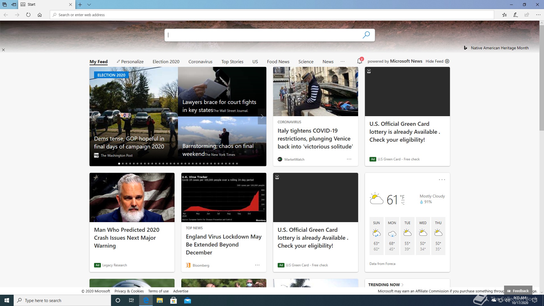Open Native American Heritage Month link
The width and height of the screenshot is (544, 306).
click(500, 48)
